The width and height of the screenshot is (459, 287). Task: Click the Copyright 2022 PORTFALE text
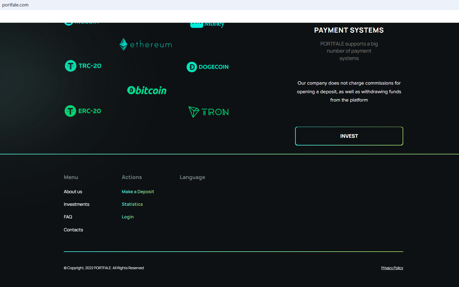point(104,268)
